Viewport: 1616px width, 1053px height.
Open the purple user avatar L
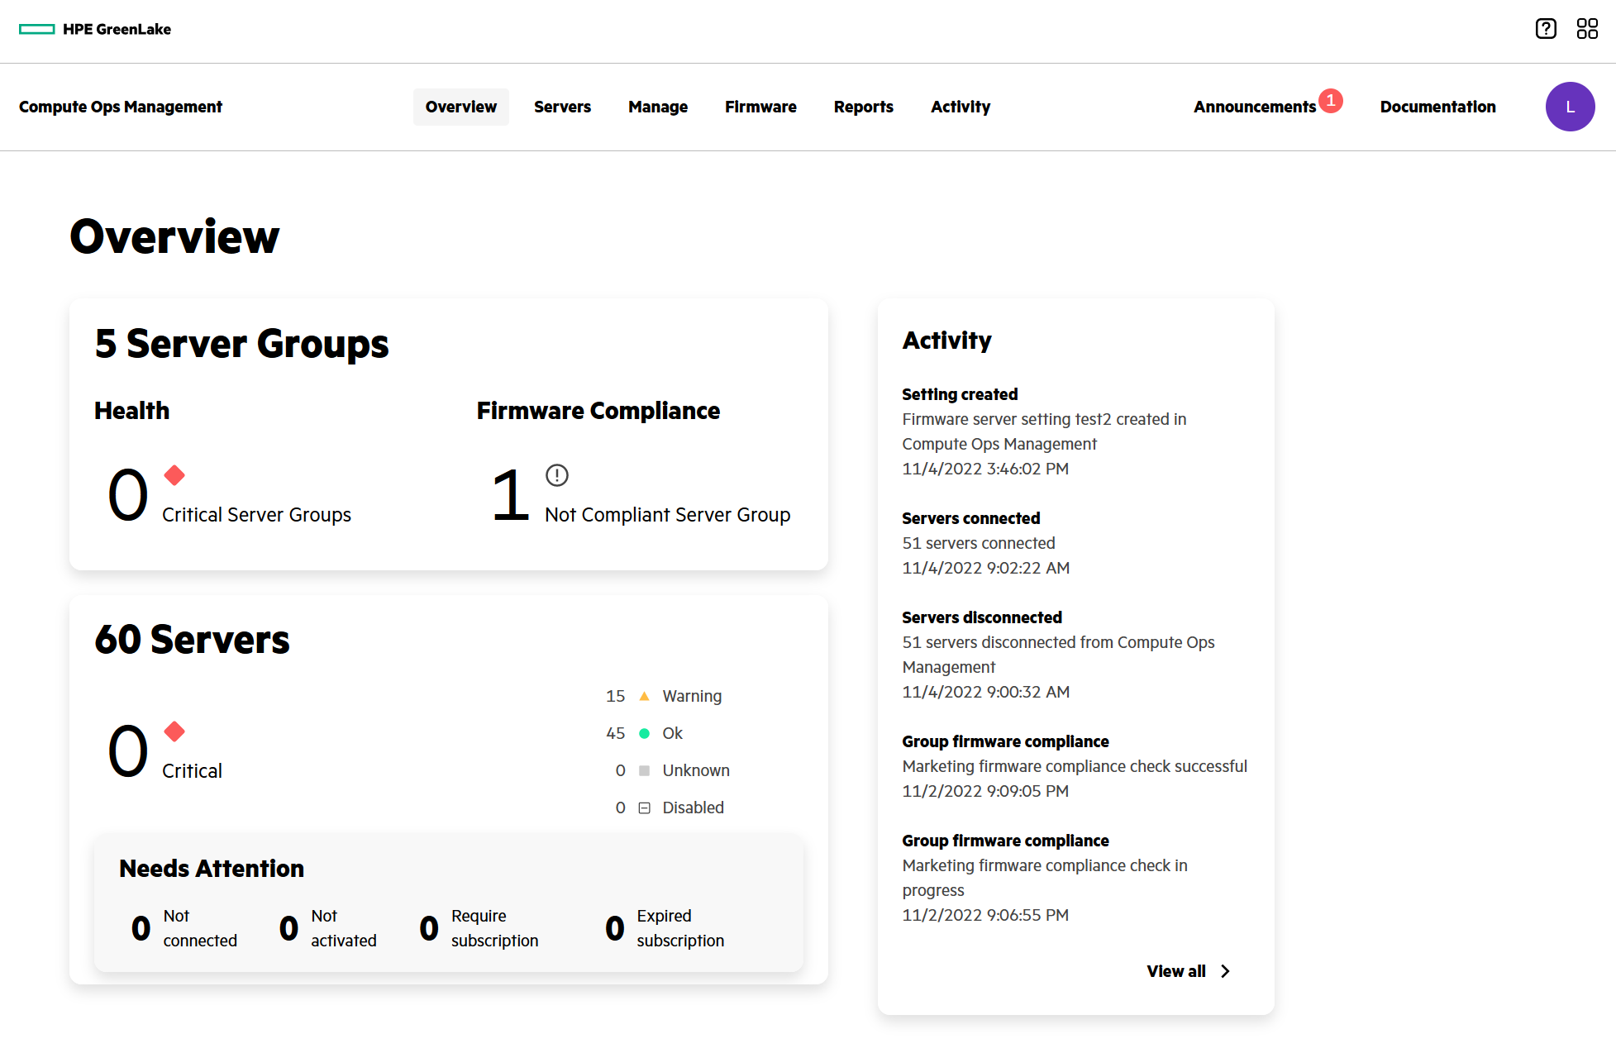1570,107
